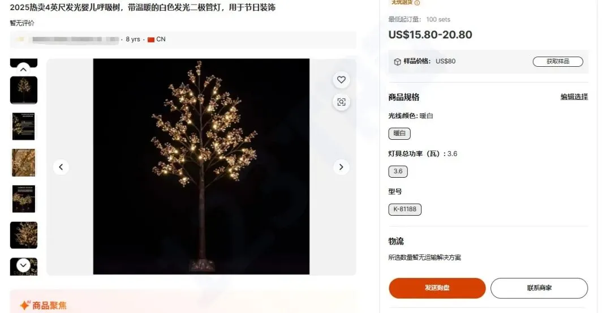Click the 联系商家 contact supplier button
611x313 pixels.
coord(539,288)
